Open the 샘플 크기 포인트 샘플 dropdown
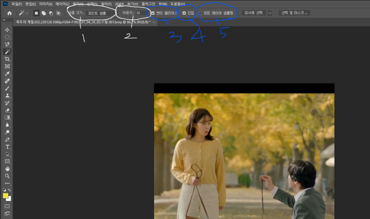 click(101, 13)
